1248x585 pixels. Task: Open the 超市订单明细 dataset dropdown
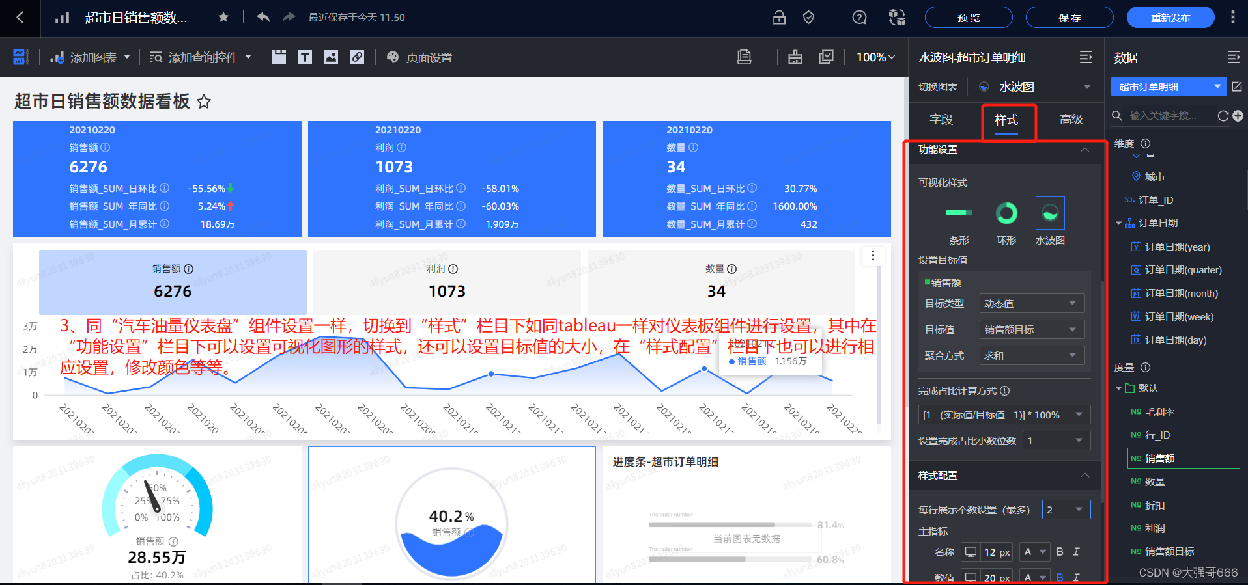click(x=1169, y=87)
